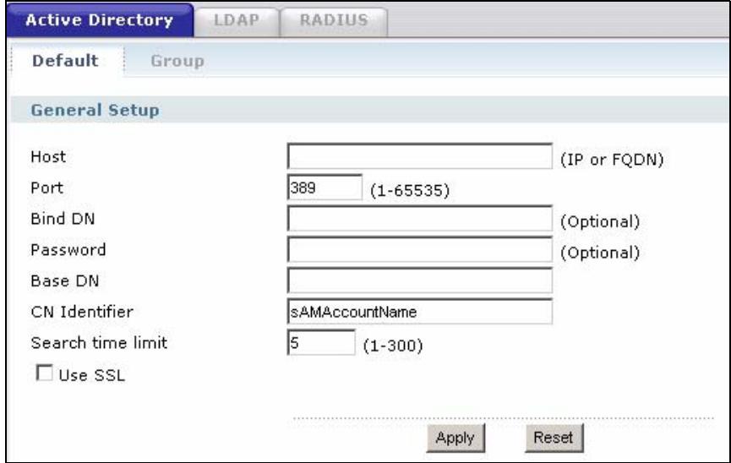
Task: Click the (1-300) time limit hint
Action: (393, 346)
